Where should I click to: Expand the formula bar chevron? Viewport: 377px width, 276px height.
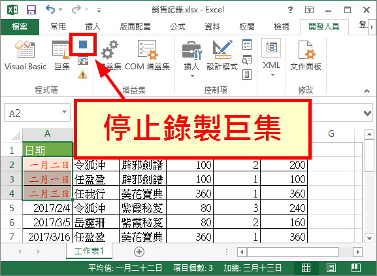[x=367, y=113]
